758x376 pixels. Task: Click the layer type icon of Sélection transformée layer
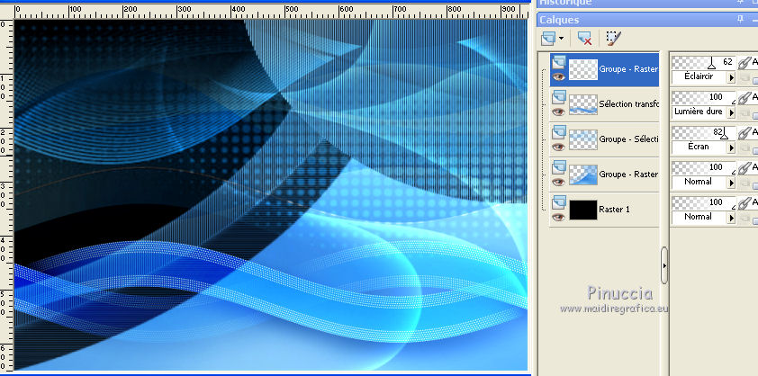coord(559,96)
